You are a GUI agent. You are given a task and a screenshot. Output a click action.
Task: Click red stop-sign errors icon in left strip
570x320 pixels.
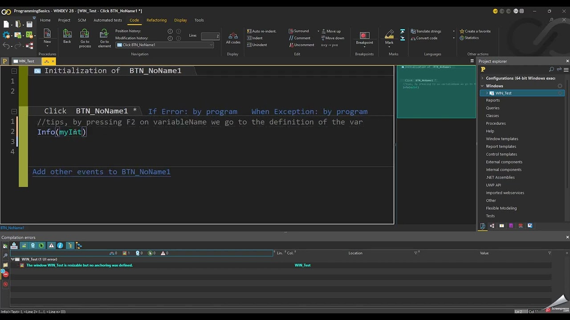(5, 274)
